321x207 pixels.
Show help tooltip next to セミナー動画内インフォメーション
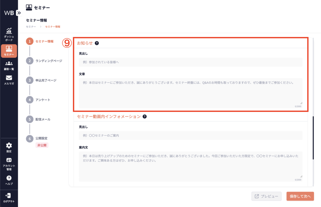pyautogui.click(x=145, y=116)
